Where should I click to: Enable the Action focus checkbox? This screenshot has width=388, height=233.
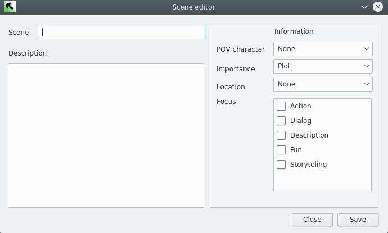281,106
